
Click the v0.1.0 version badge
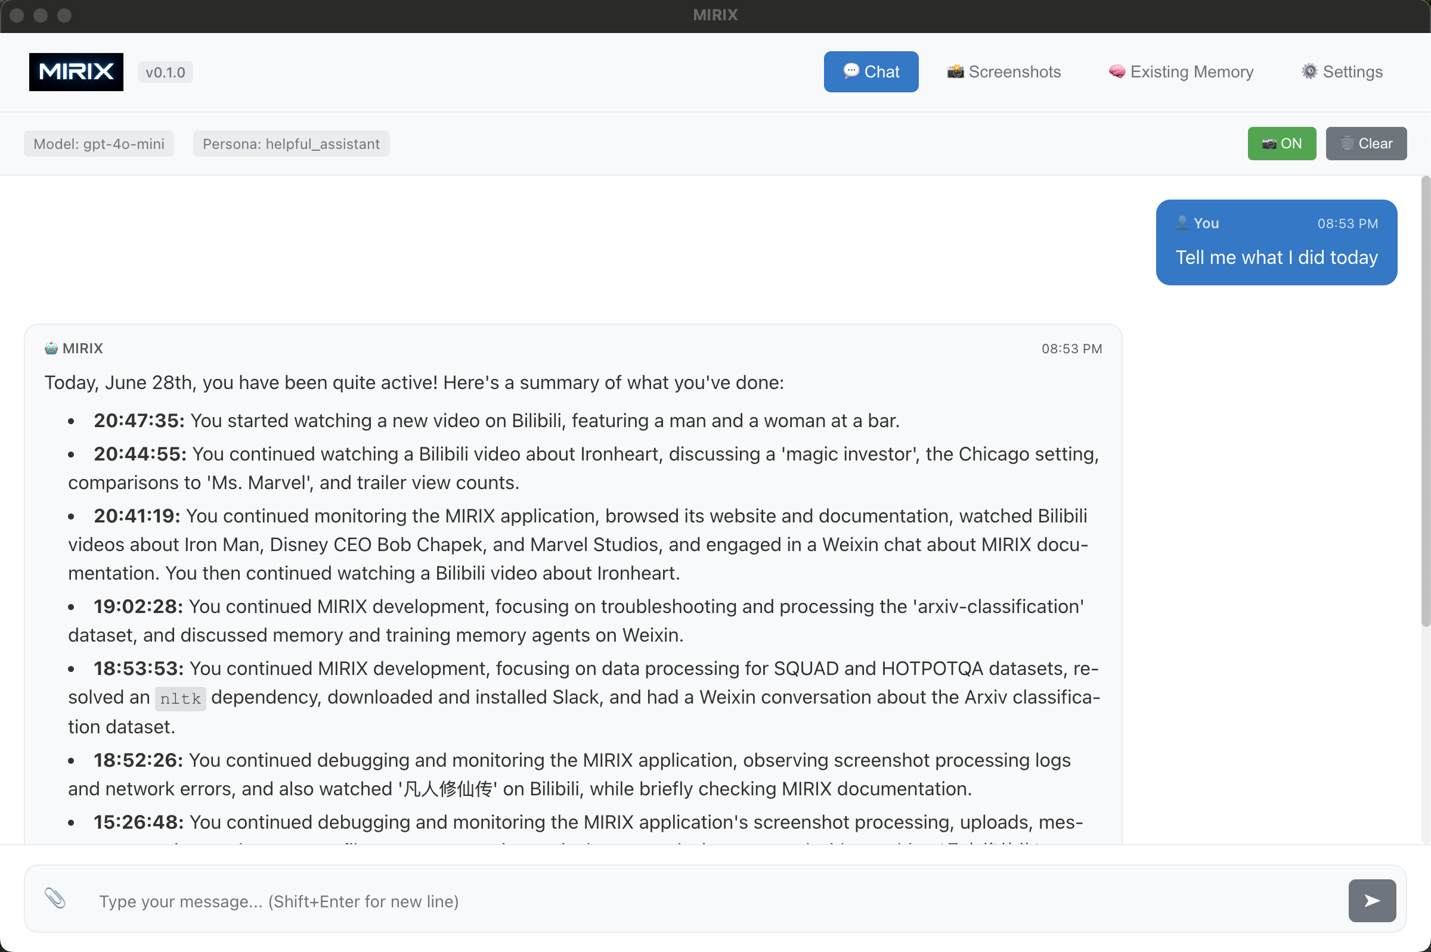pyautogui.click(x=165, y=71)
